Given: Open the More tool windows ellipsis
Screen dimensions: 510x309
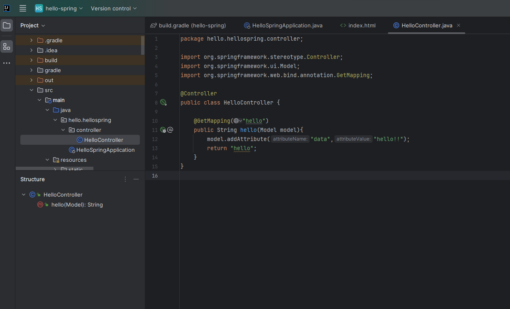Looking at the screenshot, I should coord(7,63).
